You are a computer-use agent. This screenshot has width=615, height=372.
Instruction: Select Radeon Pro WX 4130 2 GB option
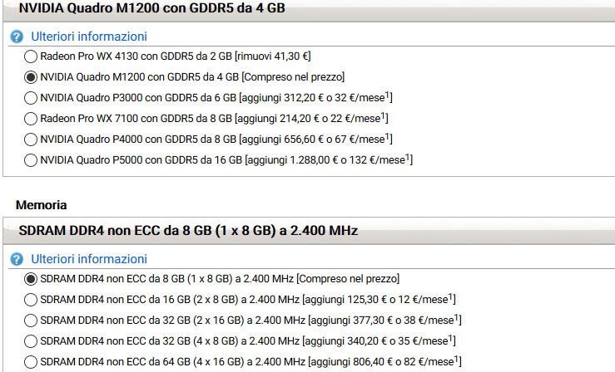coord(31,57)
